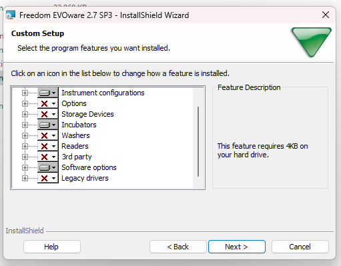Select the Storage Devices feature

coord(87,114)
